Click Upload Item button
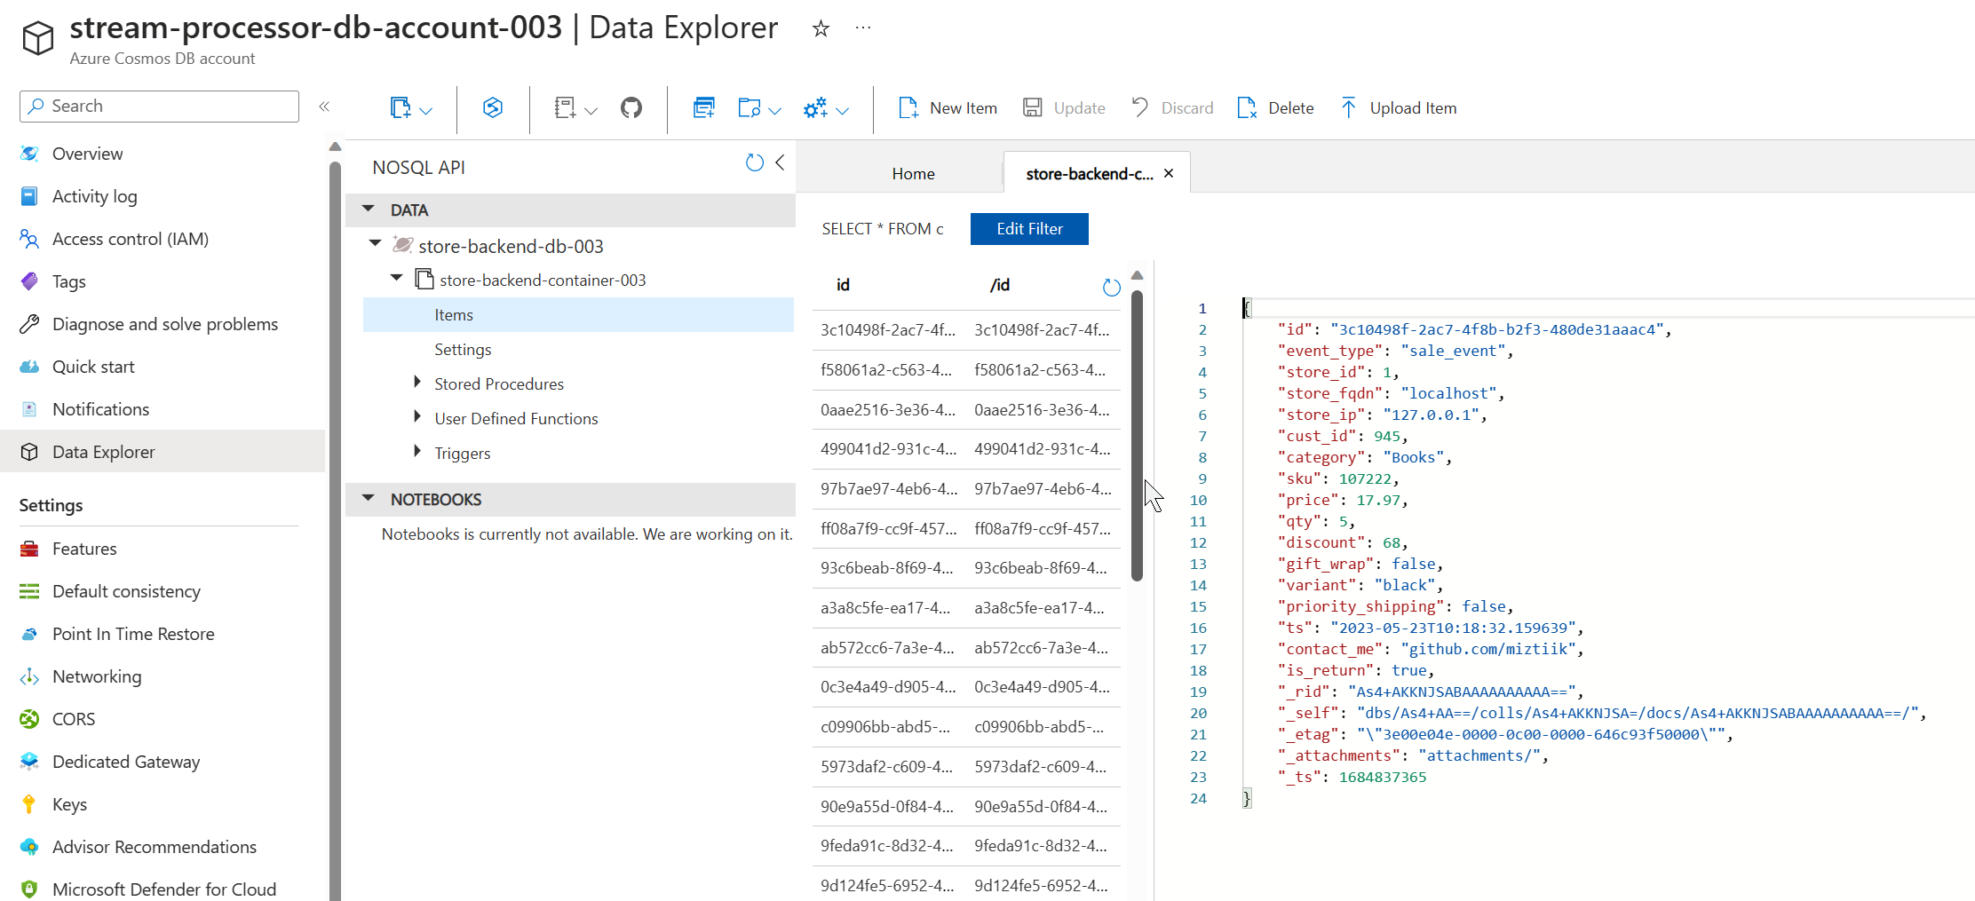1975x901 pixels. (x=1398, y=108)
